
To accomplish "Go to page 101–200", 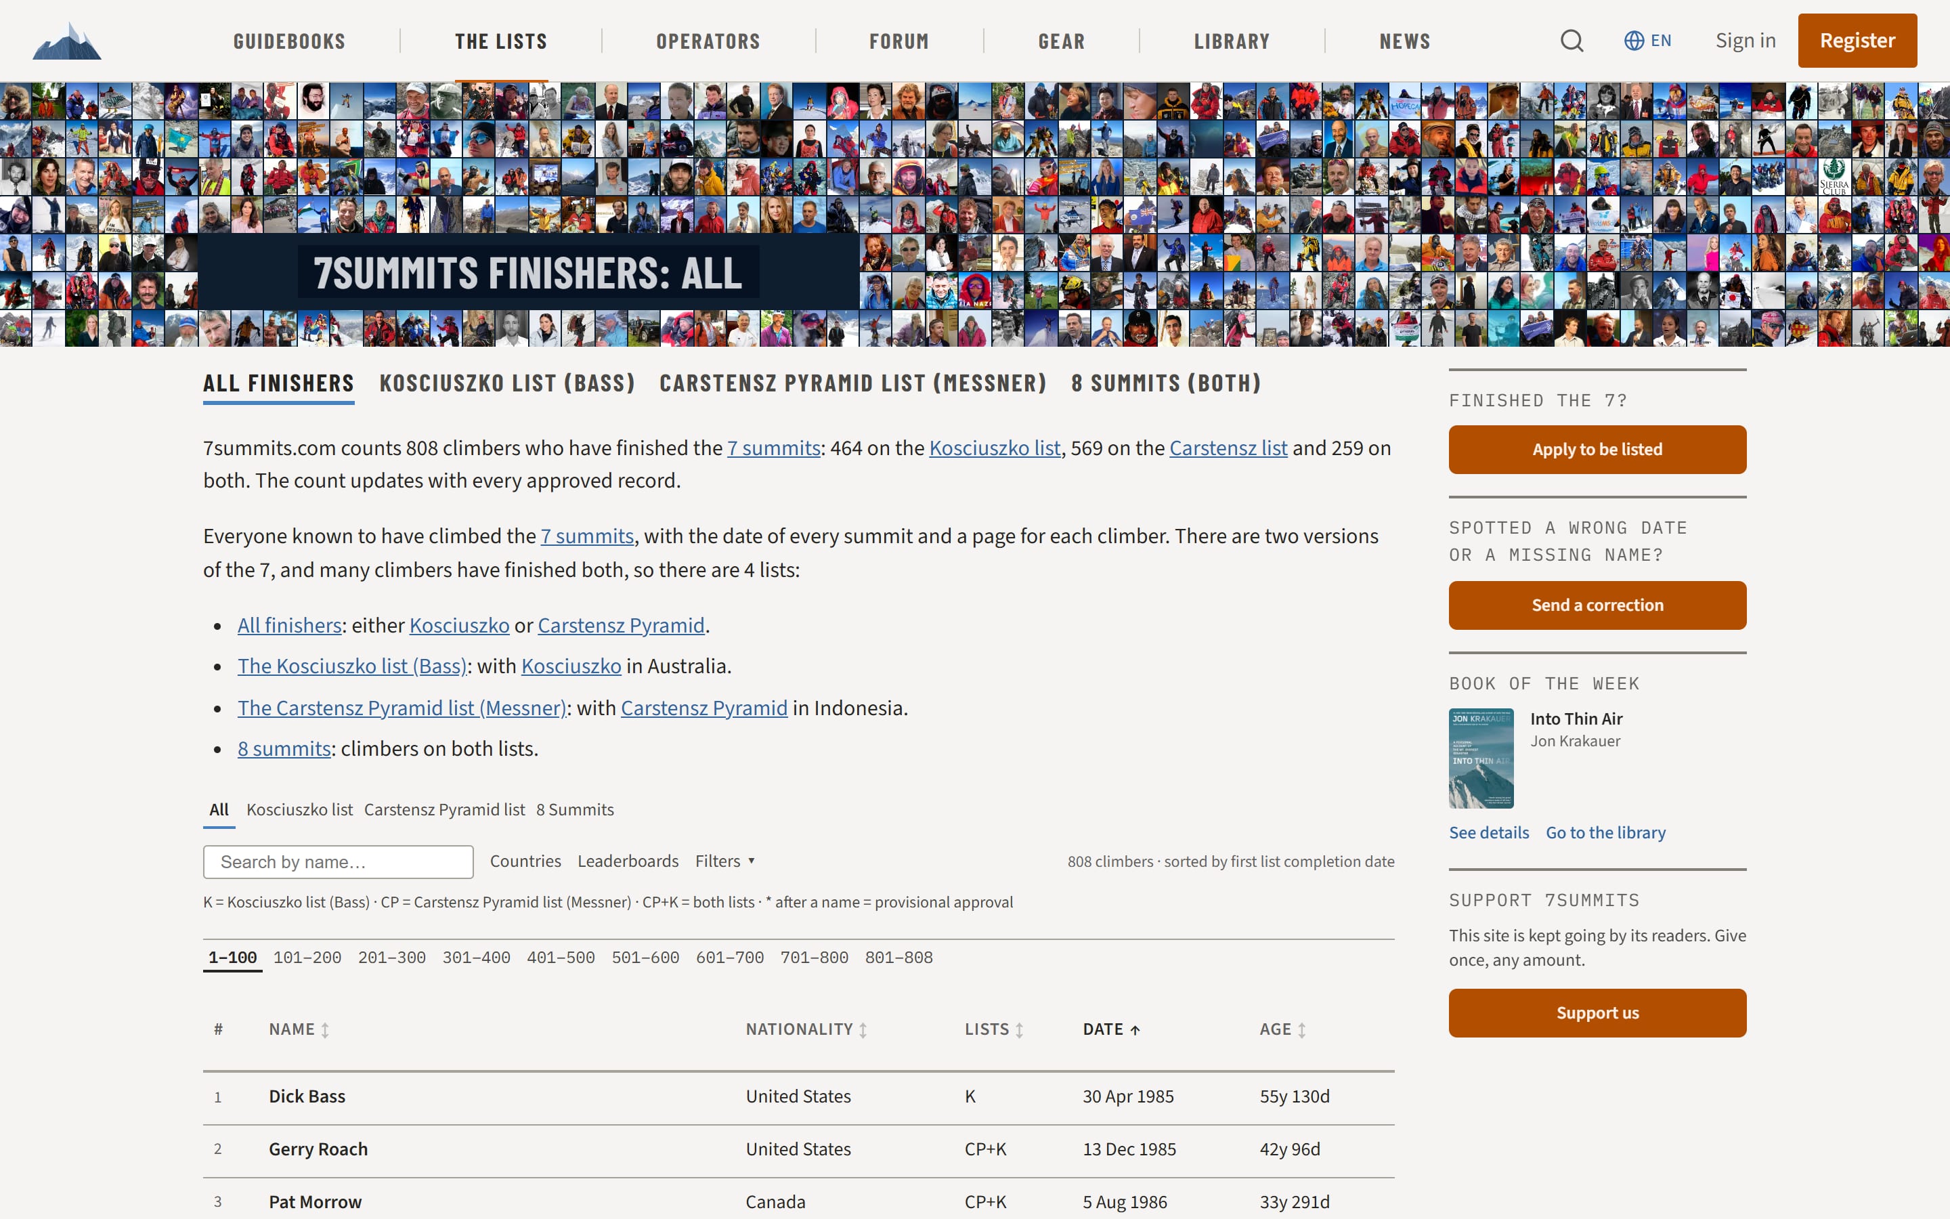I will (307, 958).
